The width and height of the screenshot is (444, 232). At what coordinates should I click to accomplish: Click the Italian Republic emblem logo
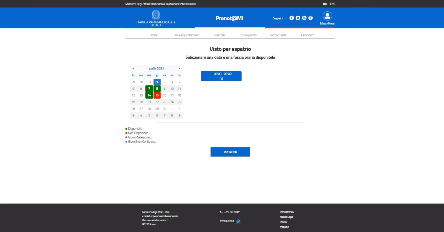coord(156,15)
